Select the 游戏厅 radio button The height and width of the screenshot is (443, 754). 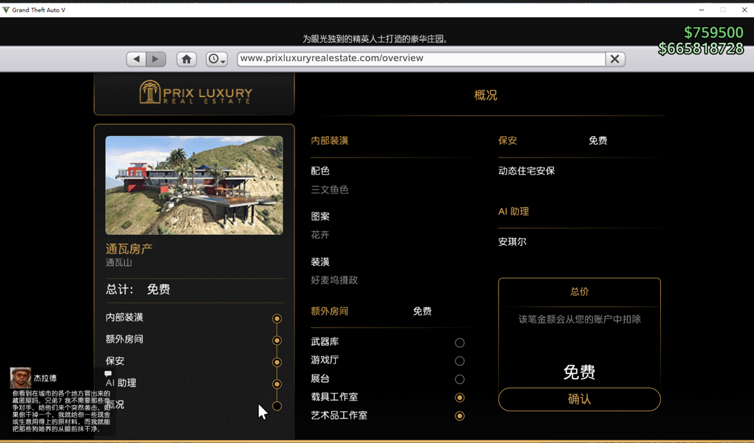pyautogui.click(x=459, y=361)
